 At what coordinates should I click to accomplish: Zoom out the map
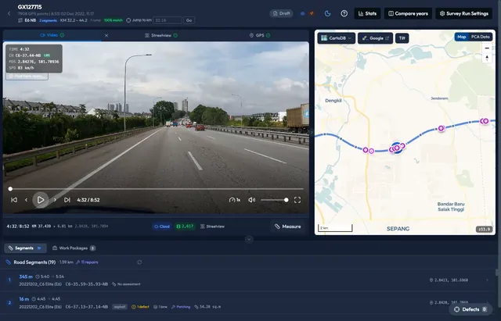coord(487,48)
